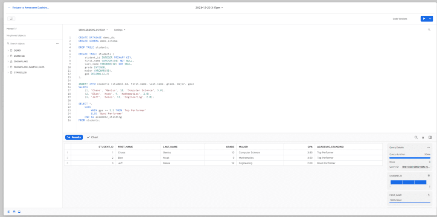The image size is (437, 217).
Task: Expand the STAGES_DB database chevron
Action: click(x=8, y=72)
